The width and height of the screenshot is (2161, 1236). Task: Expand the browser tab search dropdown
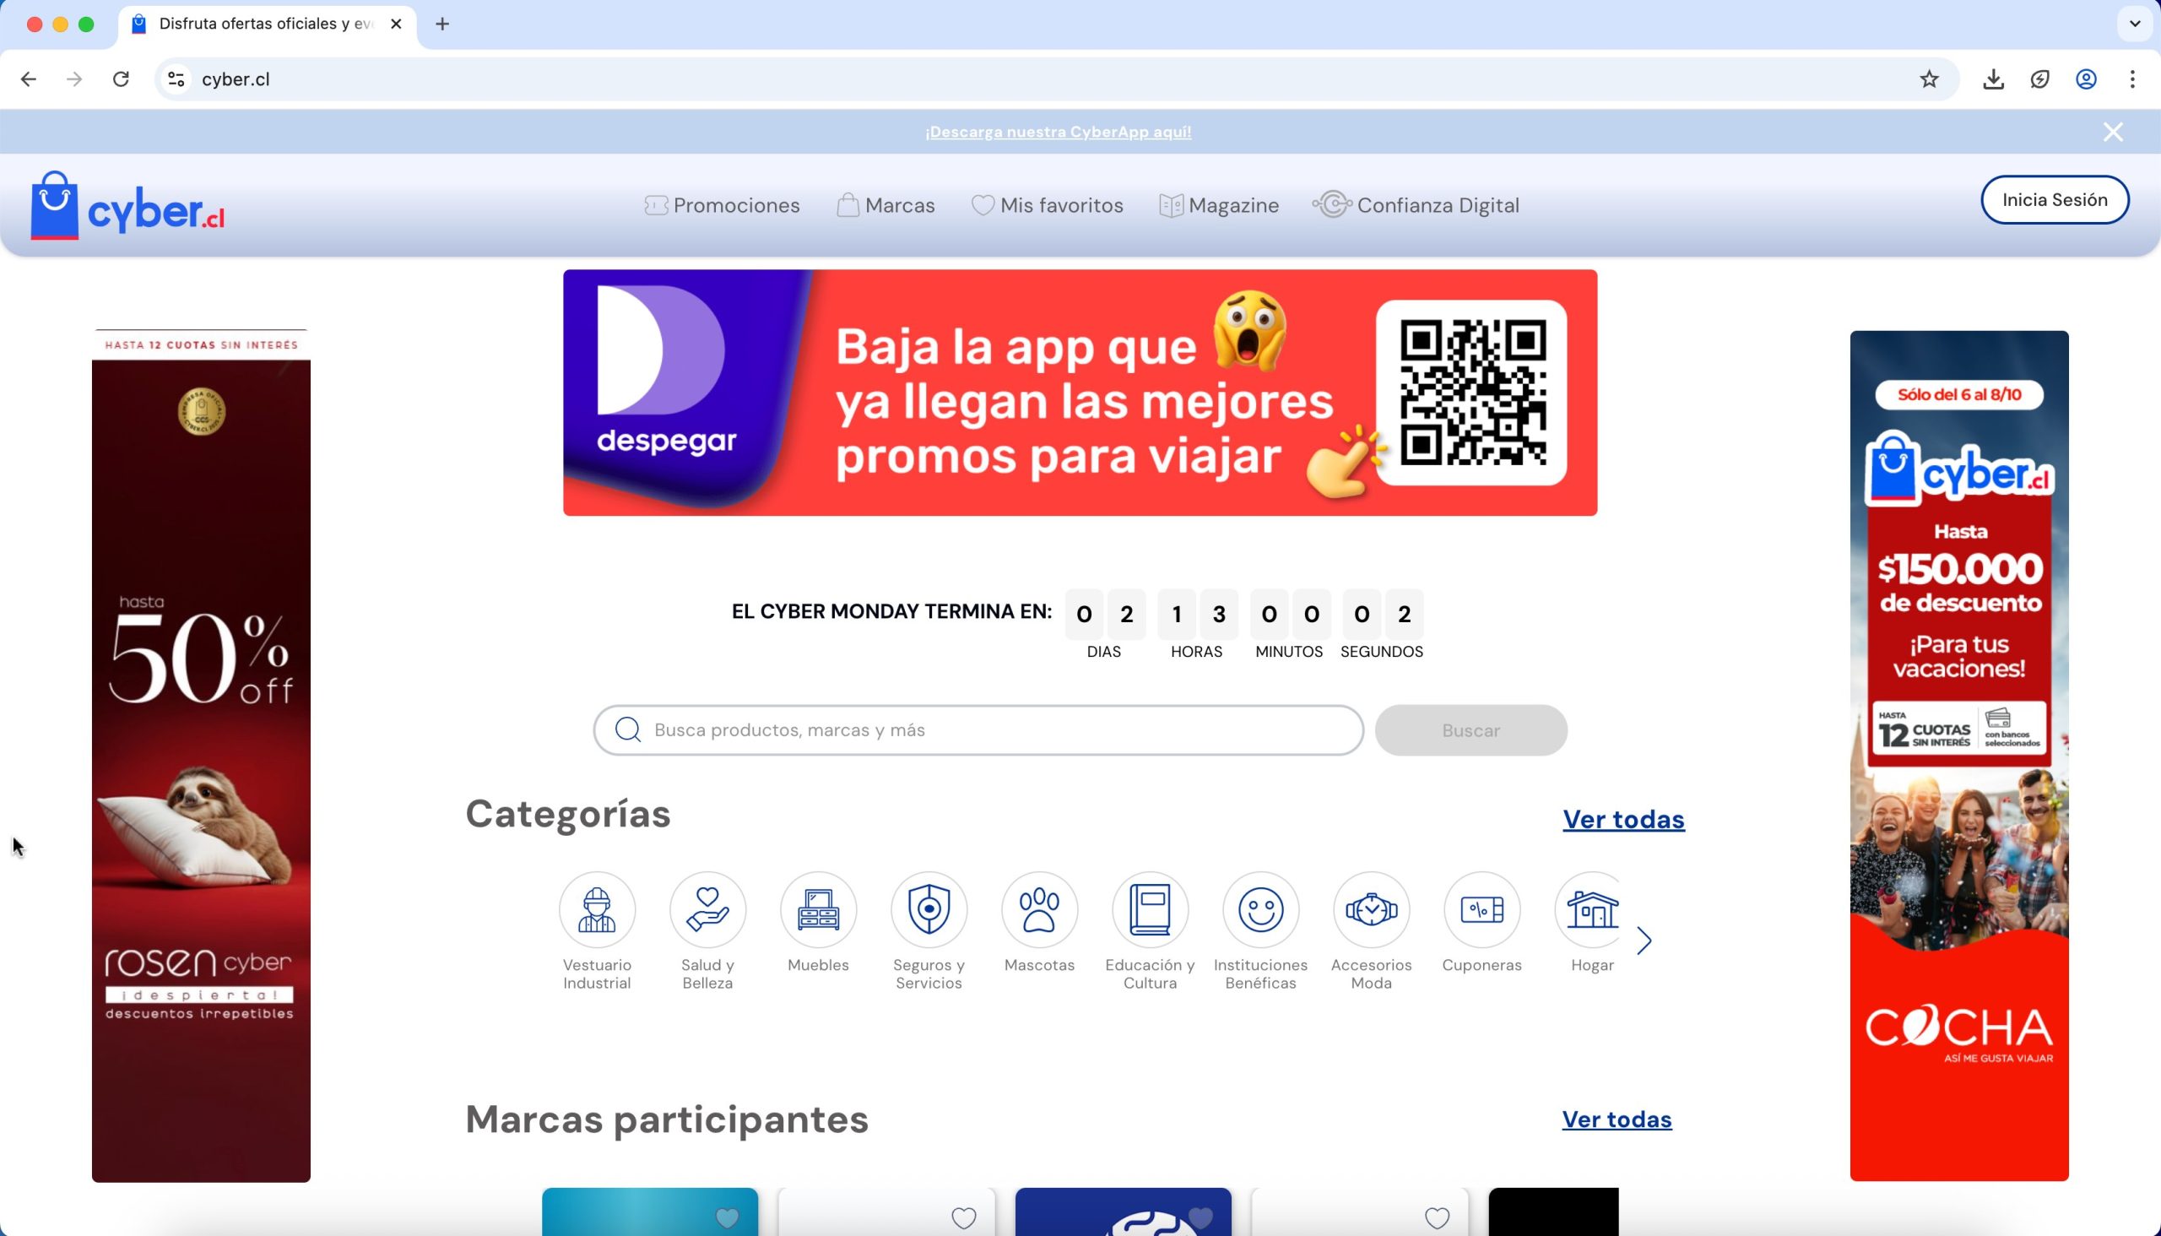[x=2134, y=24]
